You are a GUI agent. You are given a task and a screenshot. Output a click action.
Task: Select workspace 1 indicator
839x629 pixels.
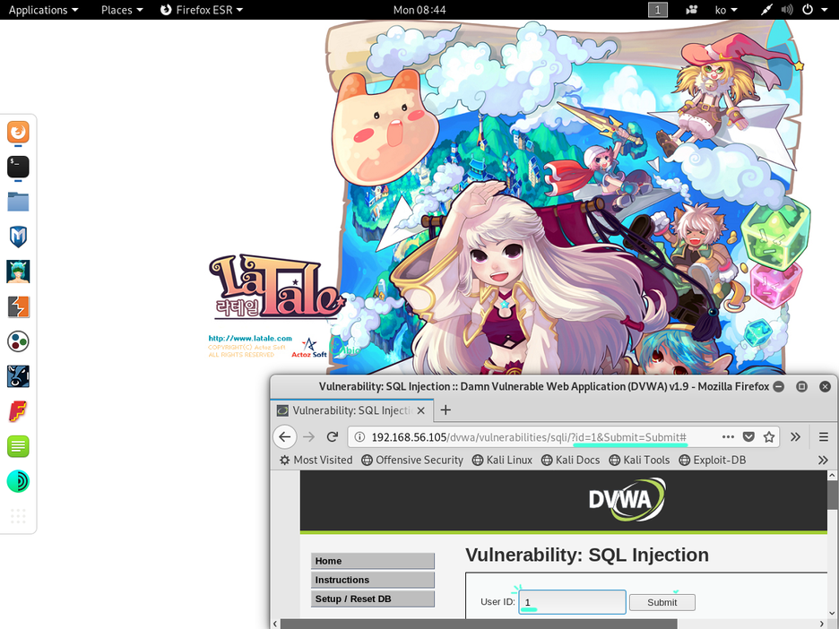(658, 10)
